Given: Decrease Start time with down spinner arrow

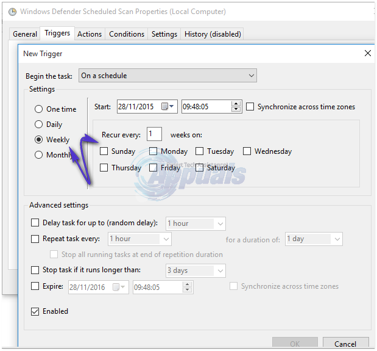Looking at the screenshot, I should (236, 109).
